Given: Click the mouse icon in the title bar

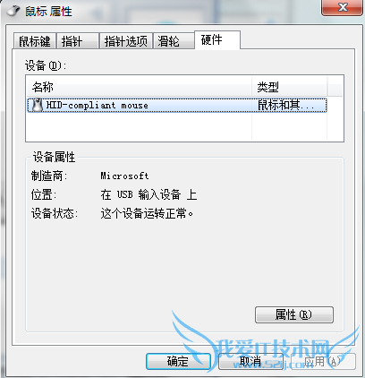Looking at the screenshot, I should point(13,11).
